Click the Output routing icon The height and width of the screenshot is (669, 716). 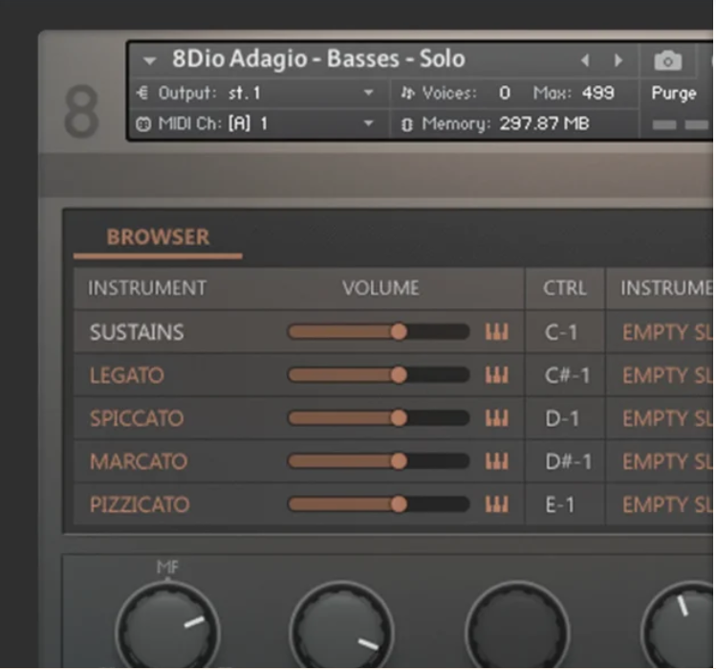(x=142, y=93)
